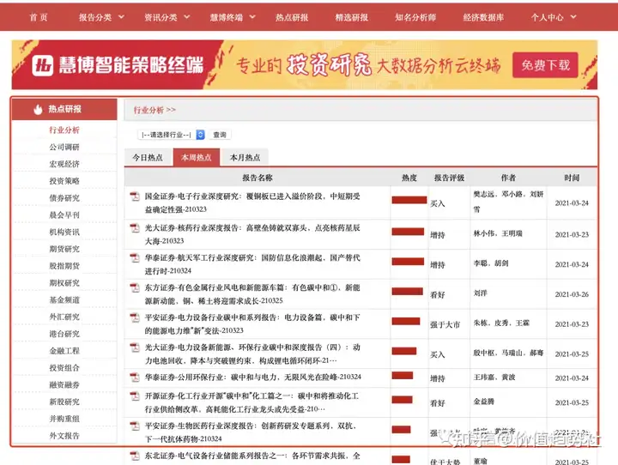This screenshot has width=618, height=465.
Task: Expand the 资讯分类 menu chevron
Action: point(187,17)
